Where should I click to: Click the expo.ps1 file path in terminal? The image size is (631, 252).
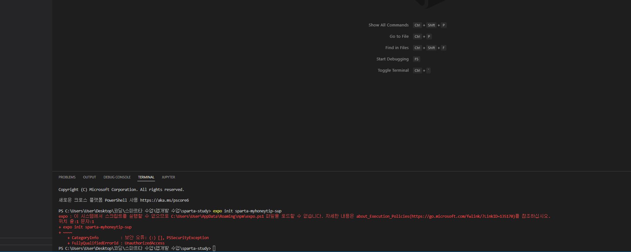point(217,216)
